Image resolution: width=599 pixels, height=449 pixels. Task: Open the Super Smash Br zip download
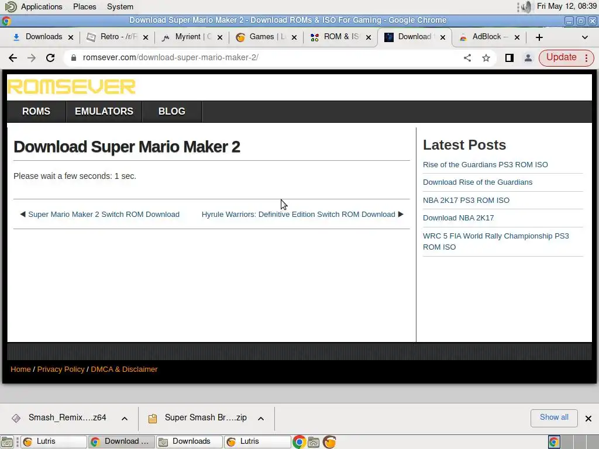click(199, 417)
